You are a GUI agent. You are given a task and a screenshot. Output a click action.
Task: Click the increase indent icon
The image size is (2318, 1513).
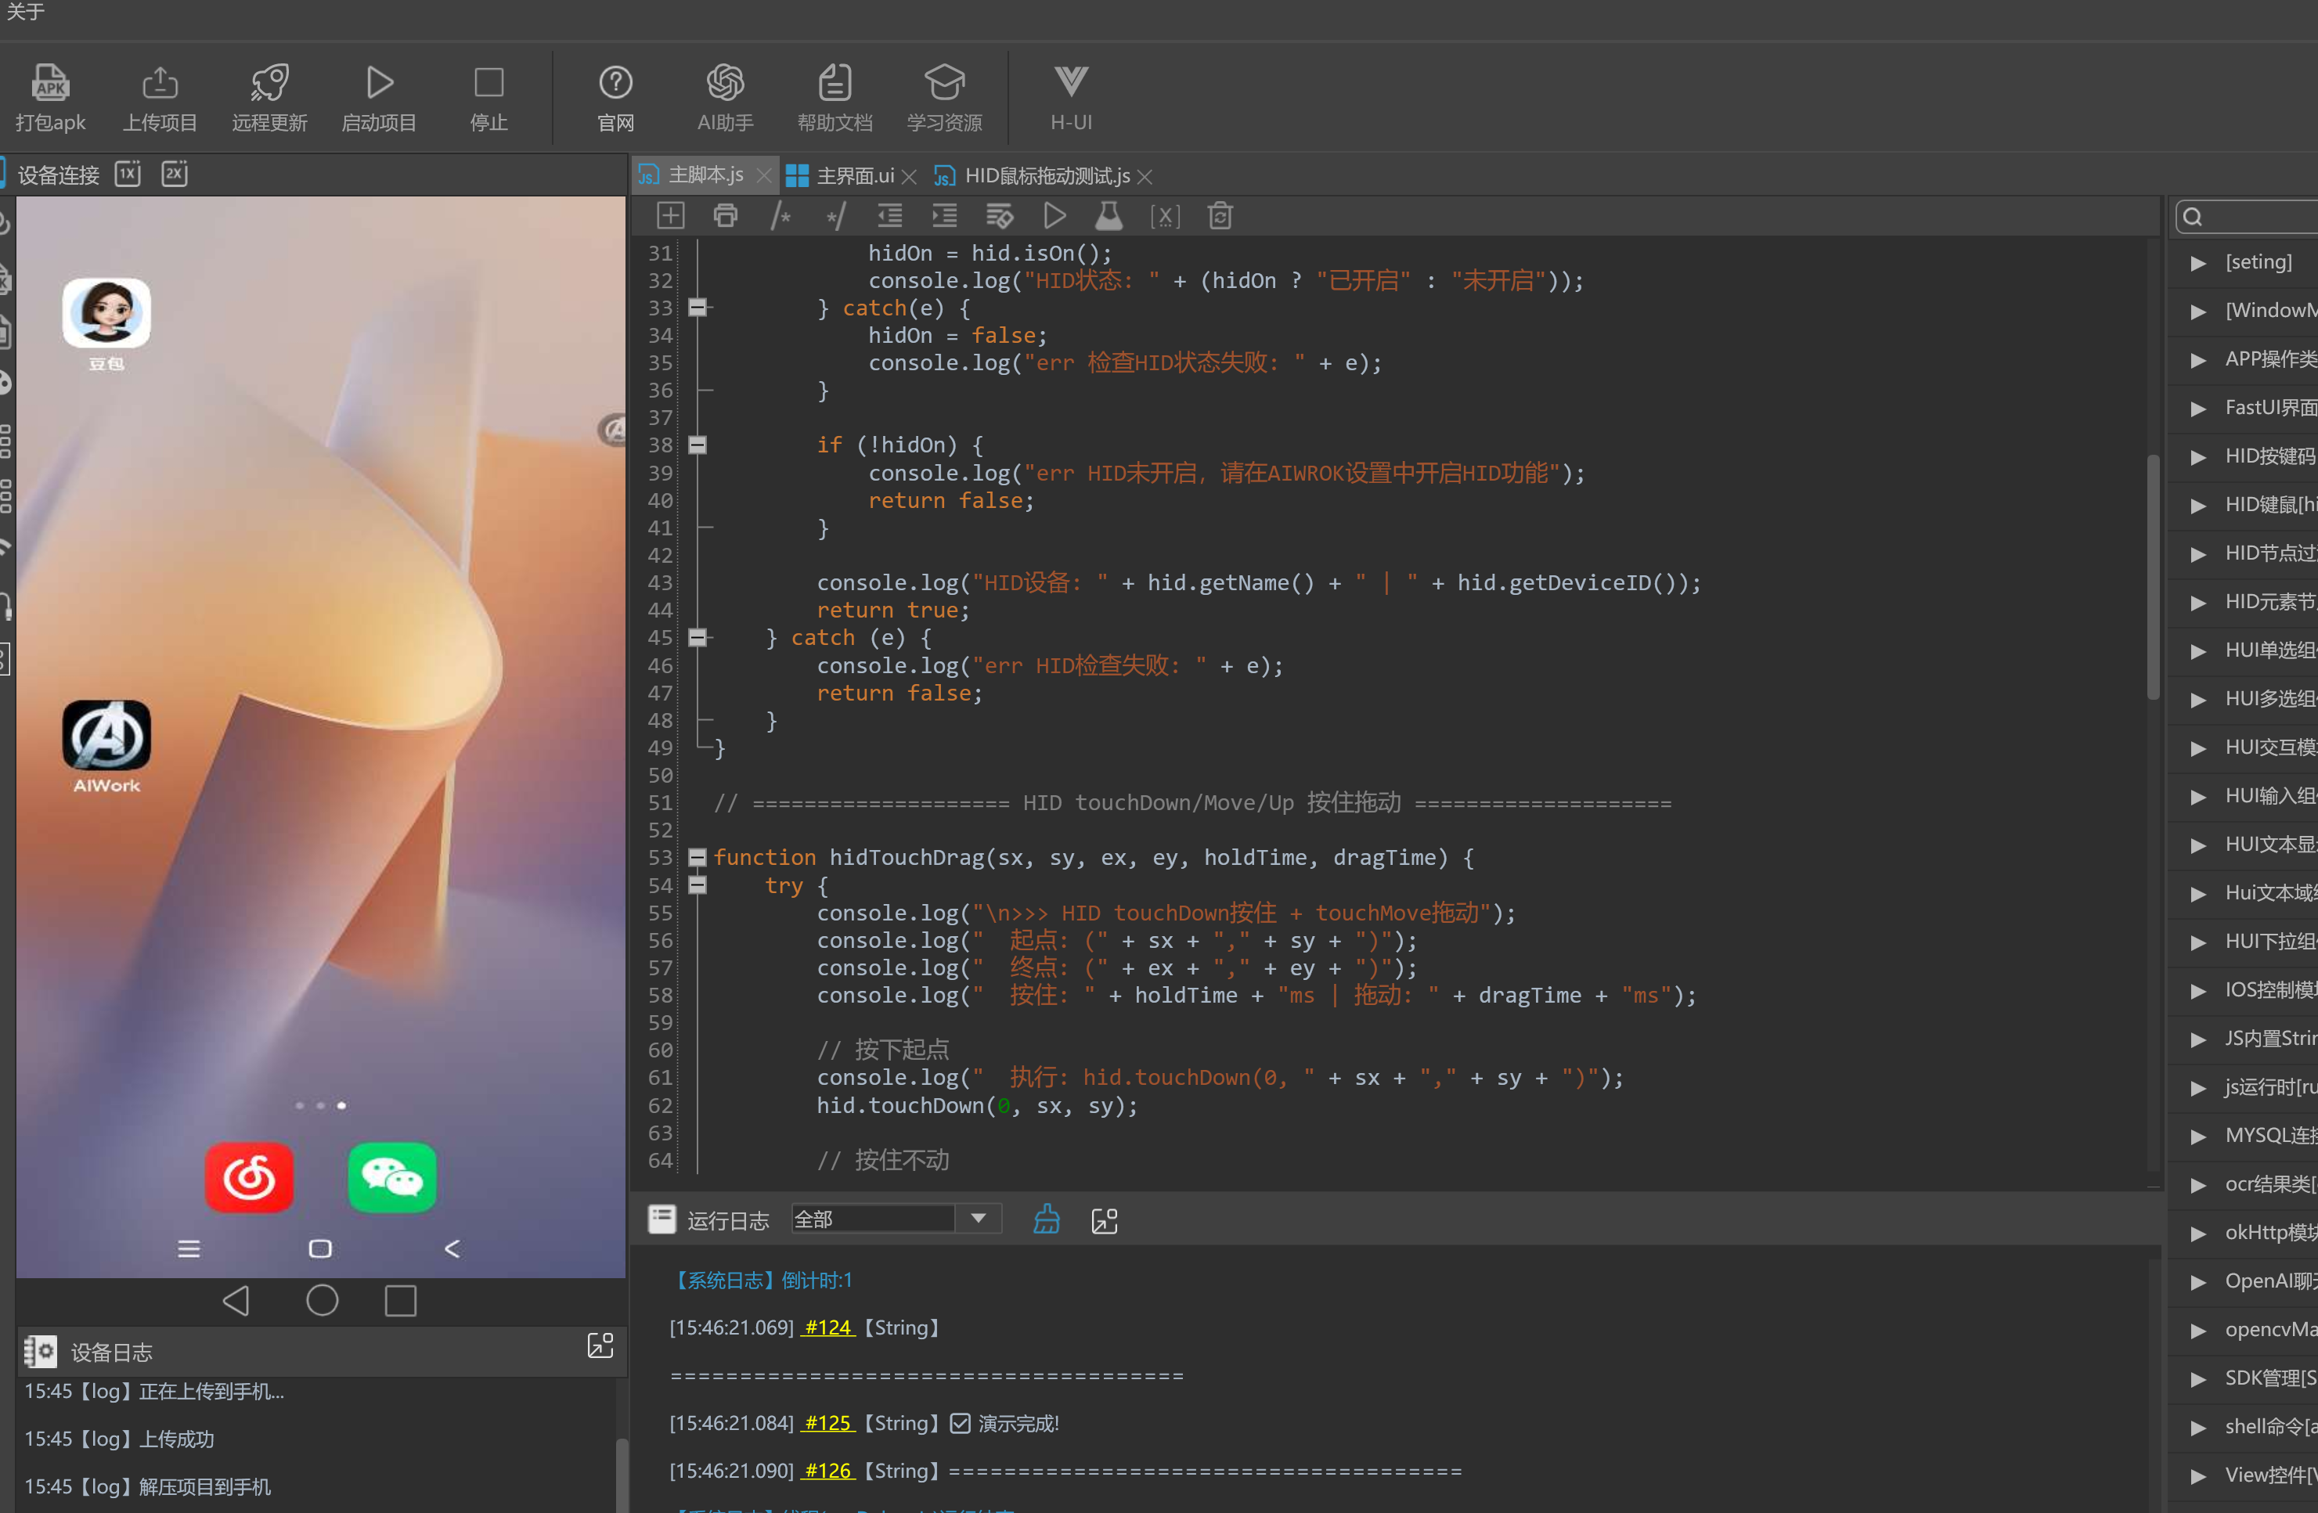(x=945, y=215)
